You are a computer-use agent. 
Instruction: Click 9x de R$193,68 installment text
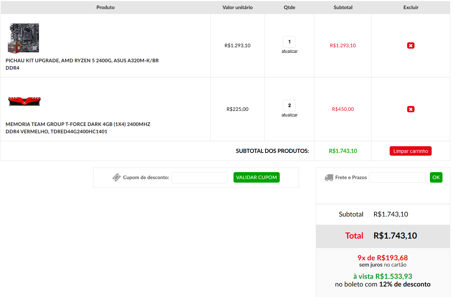(383, 258)
